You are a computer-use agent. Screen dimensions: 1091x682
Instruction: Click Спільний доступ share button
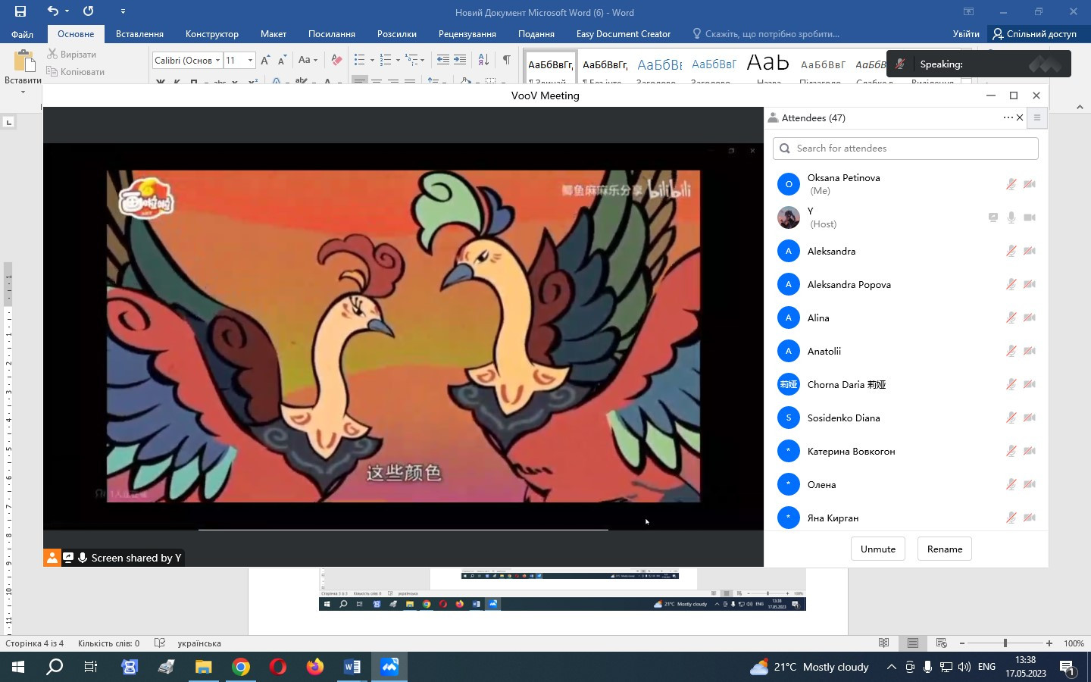coord(1035,34)
